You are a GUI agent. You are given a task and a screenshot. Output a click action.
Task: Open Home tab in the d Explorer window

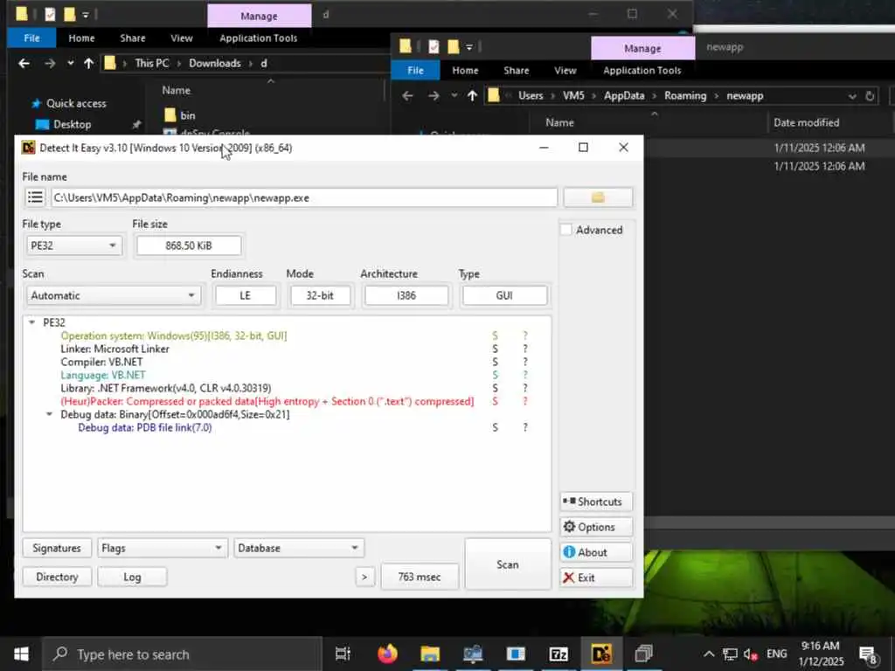(81, 38)
